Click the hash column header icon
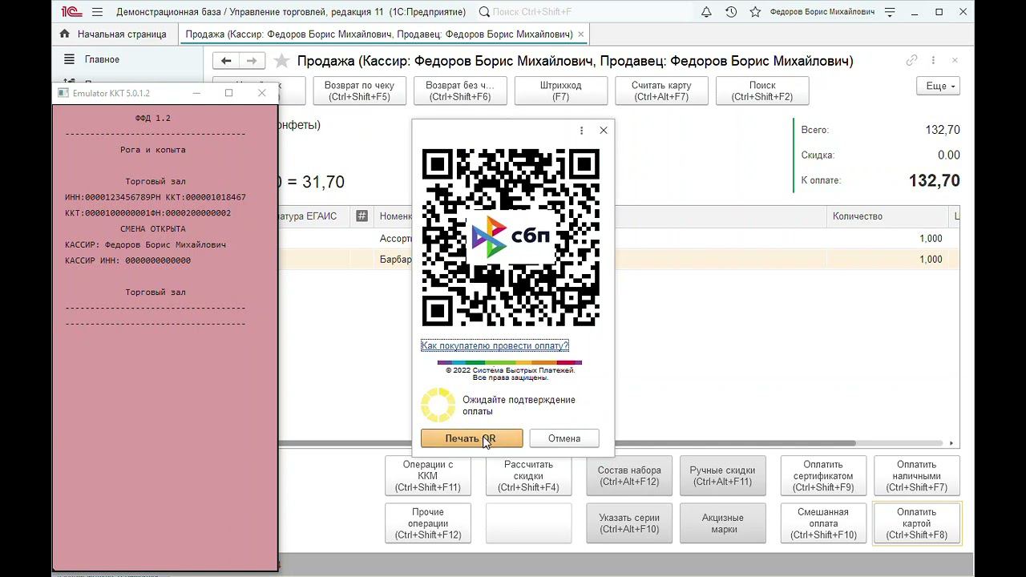This screenshot has height=577, width=1026. tap(362, 216)
